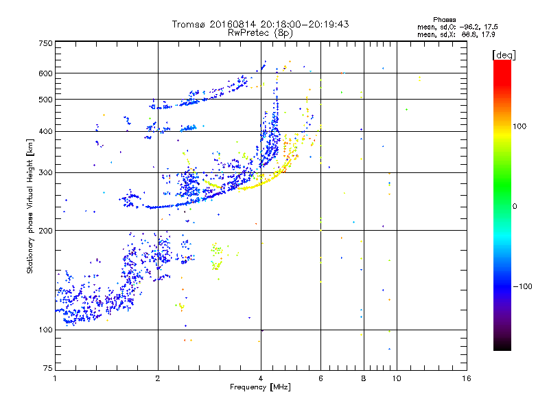Click the 'mean, sd,O: -96.2, 17.5' line

tap(457, 27)
